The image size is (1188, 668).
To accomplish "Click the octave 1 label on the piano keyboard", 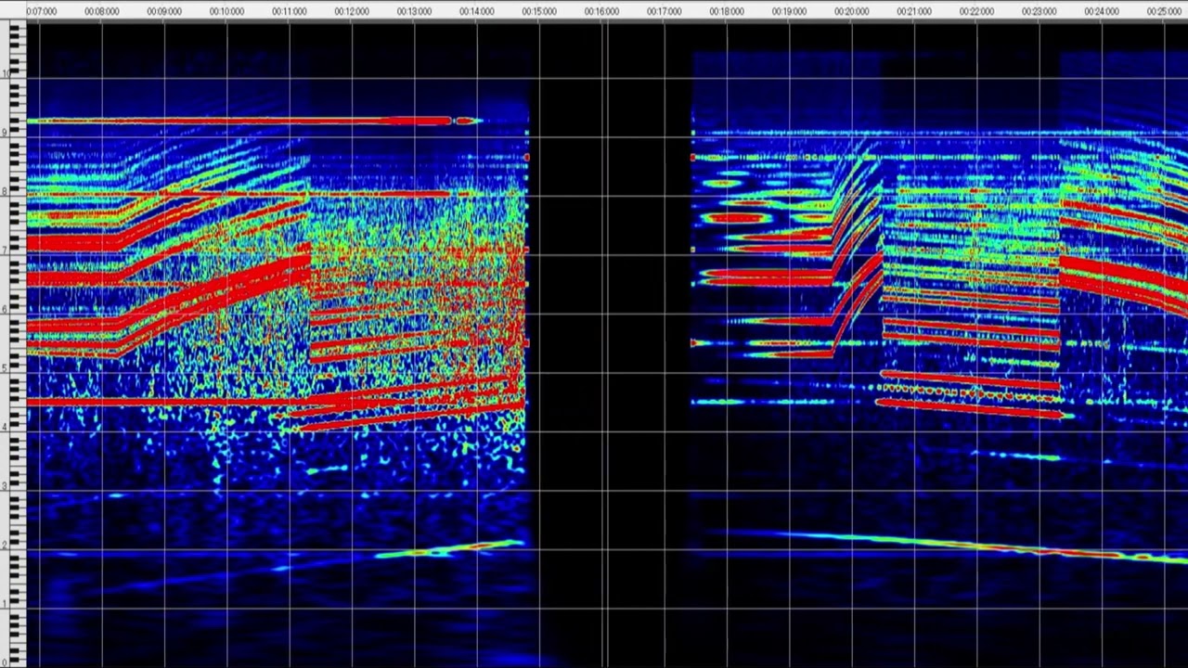I will pos(6,604).
